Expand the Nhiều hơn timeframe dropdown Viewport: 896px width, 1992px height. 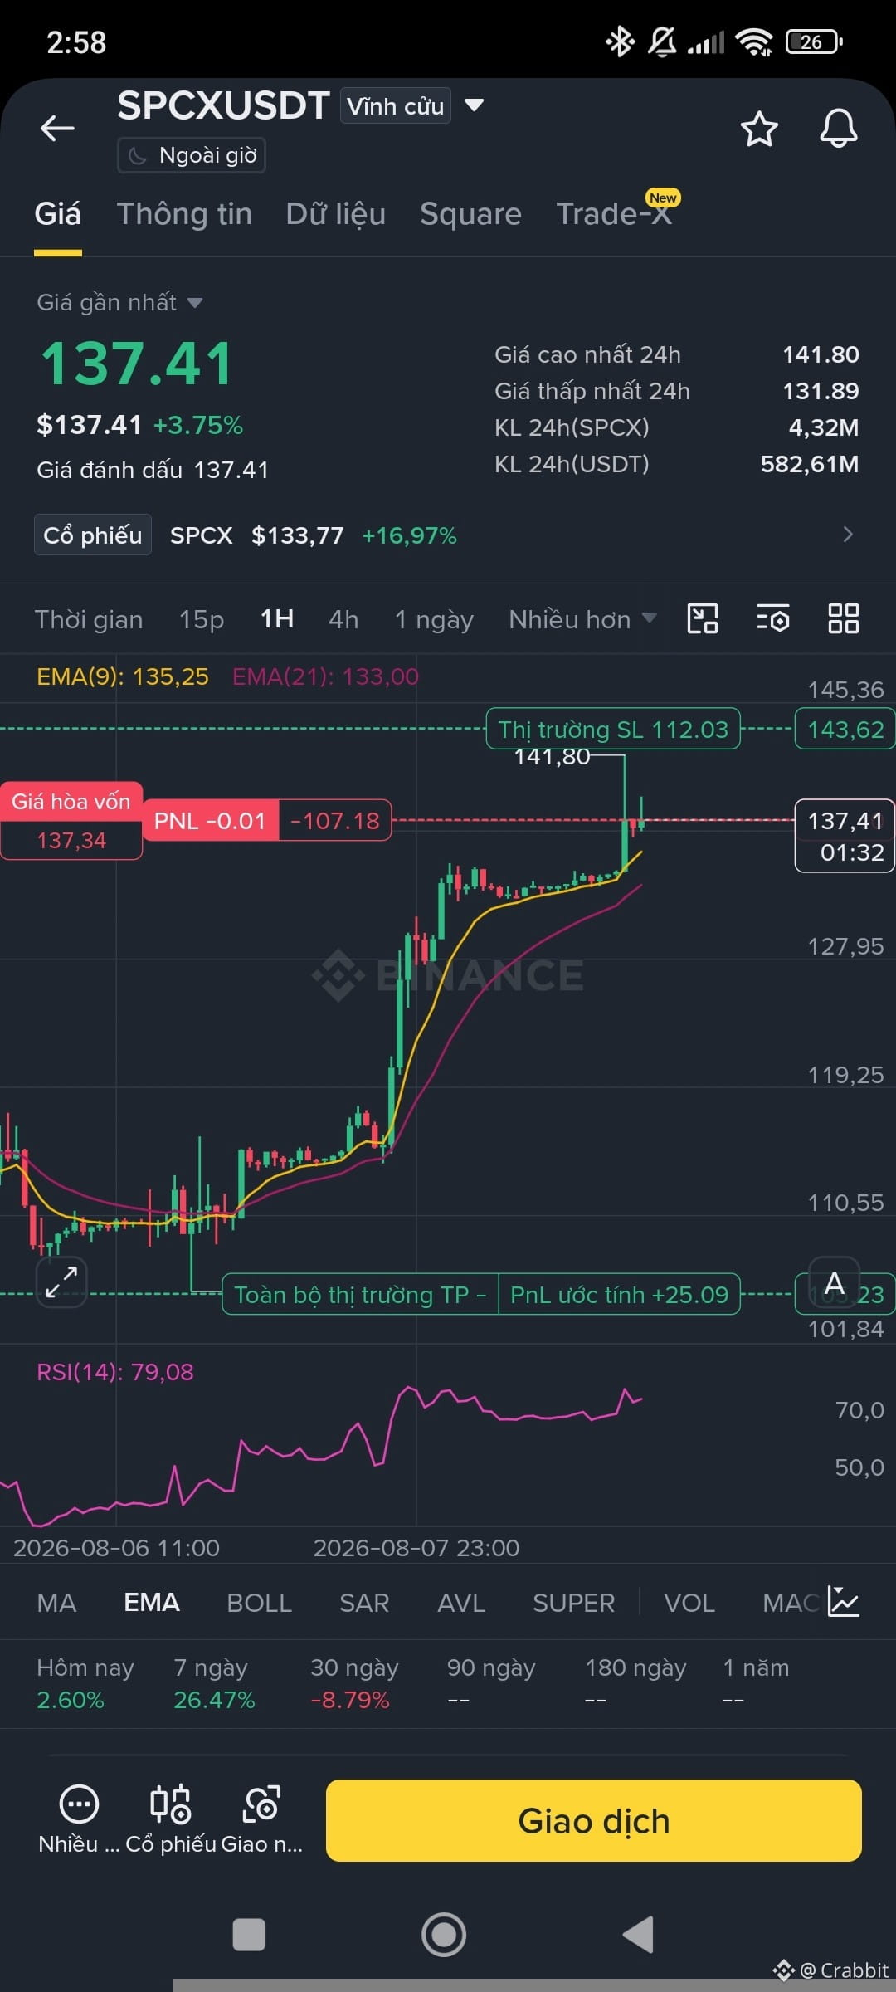click(650, 618)
